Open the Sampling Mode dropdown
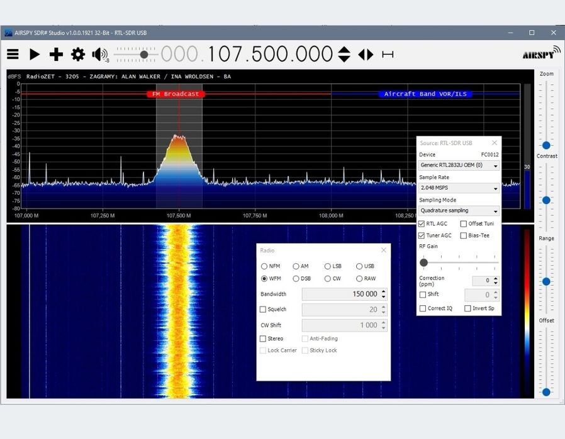 [459, 210]
